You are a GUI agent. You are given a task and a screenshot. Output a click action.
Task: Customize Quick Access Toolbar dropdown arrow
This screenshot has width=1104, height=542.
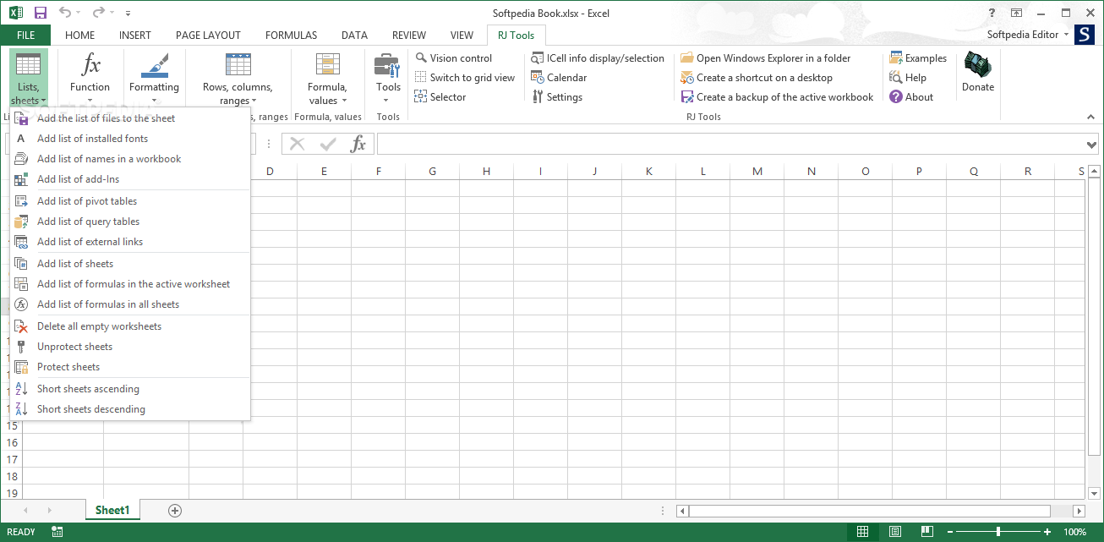click(128, 14)
